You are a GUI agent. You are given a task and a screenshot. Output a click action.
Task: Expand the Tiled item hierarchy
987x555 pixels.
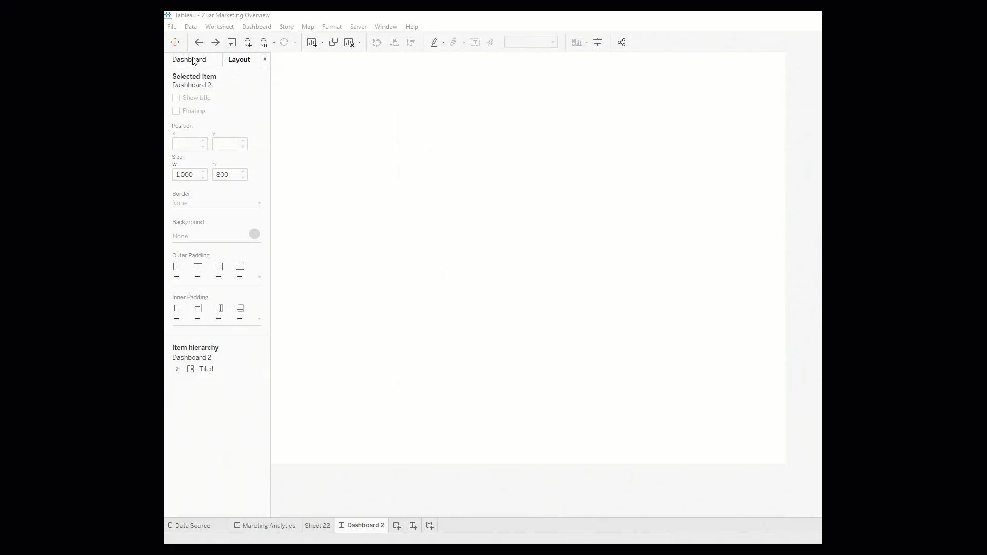pyautogui.click(x=177, y=368)
